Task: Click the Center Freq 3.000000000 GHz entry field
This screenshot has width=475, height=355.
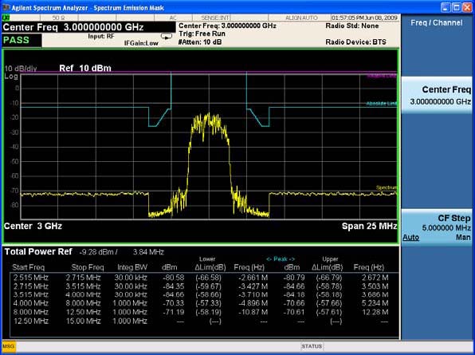Action: (x=88, y=27)
